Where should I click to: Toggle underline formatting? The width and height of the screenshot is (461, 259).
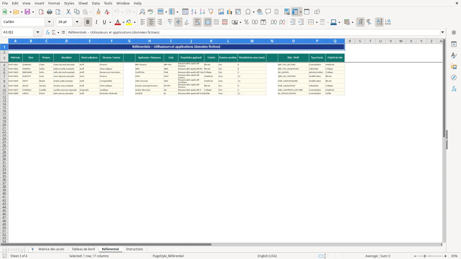click(x=105, y=22)
